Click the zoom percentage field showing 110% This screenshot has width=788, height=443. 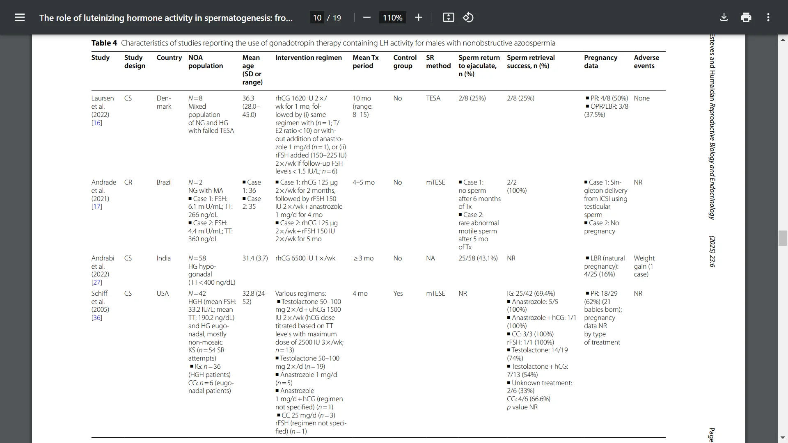(392, 18)
